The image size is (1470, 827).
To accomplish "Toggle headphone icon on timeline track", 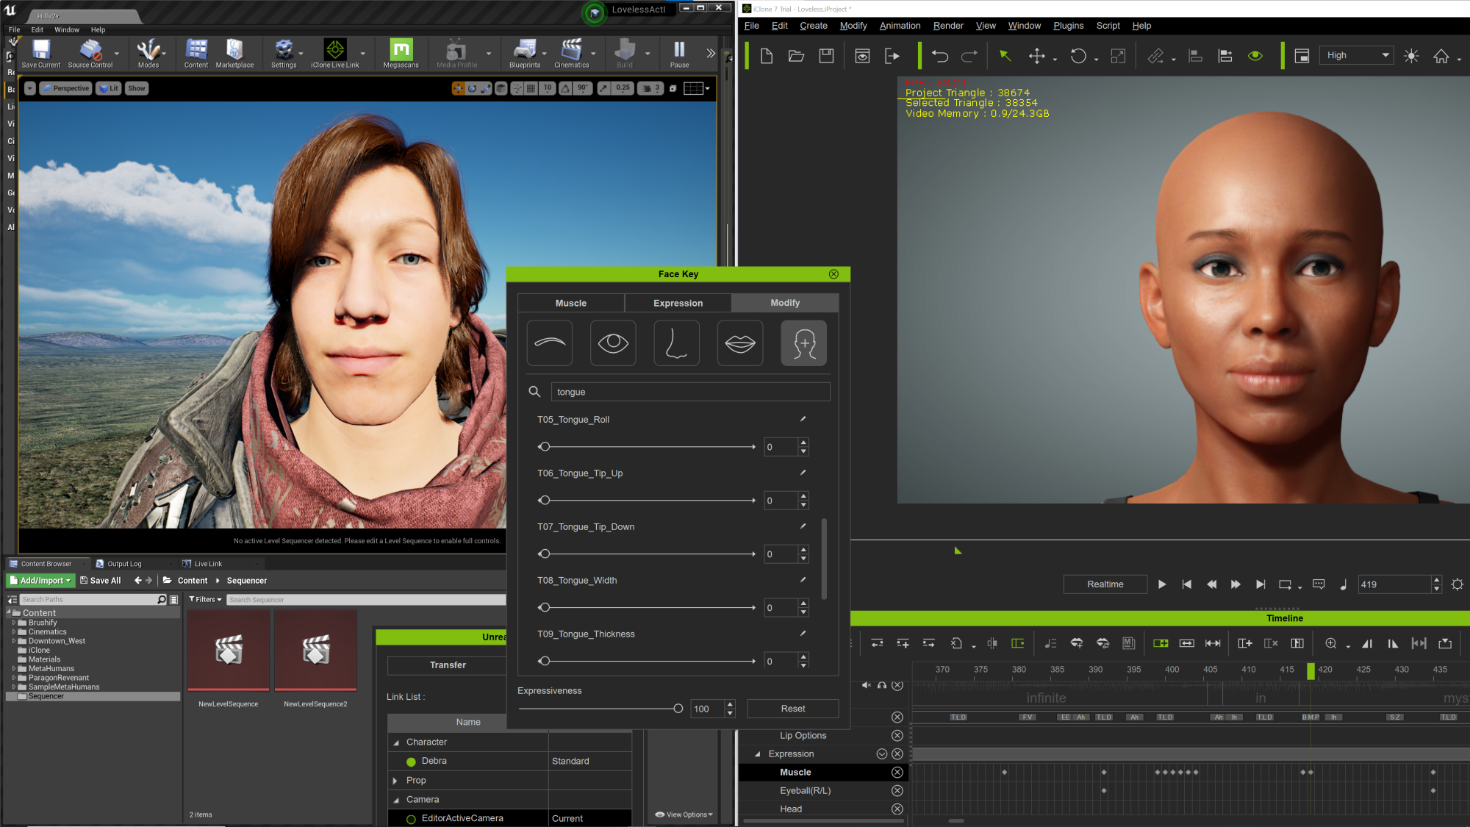I will pos(882,685).
